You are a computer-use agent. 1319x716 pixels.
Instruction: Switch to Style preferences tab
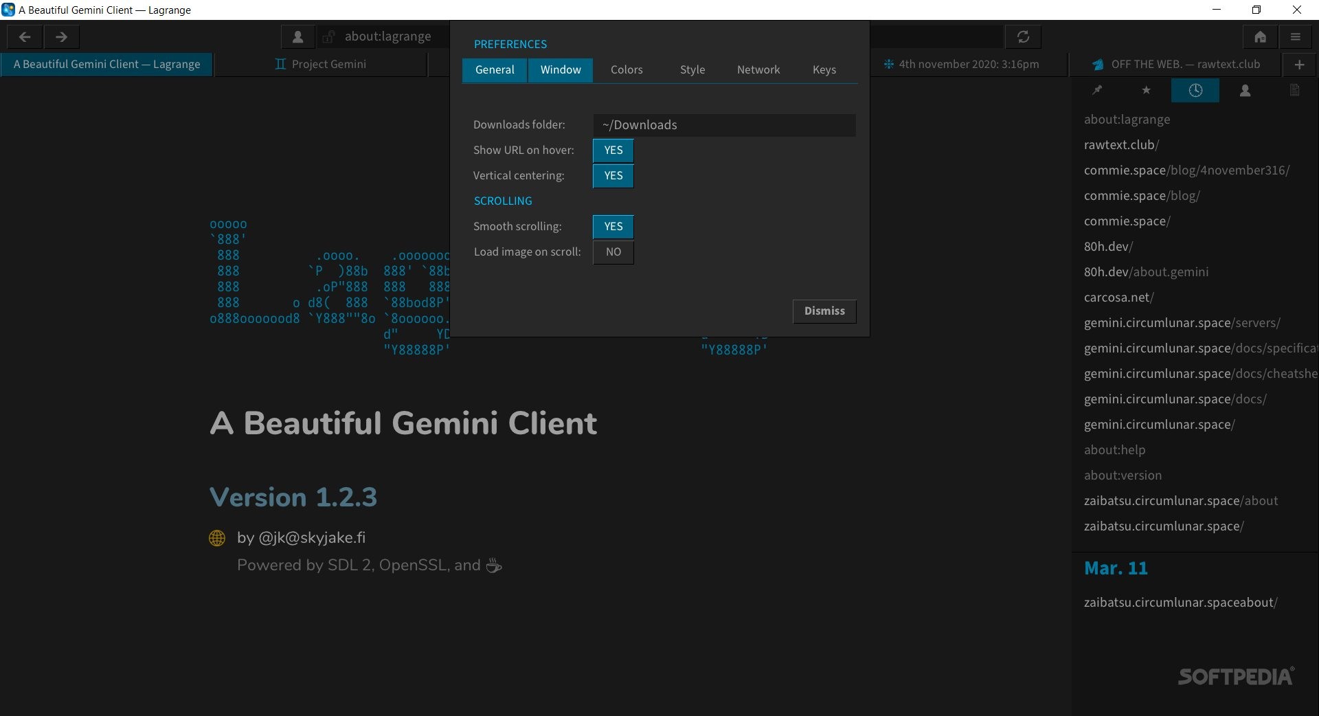tap(692, 70)
